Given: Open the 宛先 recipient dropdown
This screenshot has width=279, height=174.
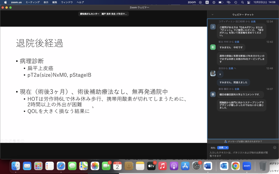Looking at the screenshot, I should point(223,148).
